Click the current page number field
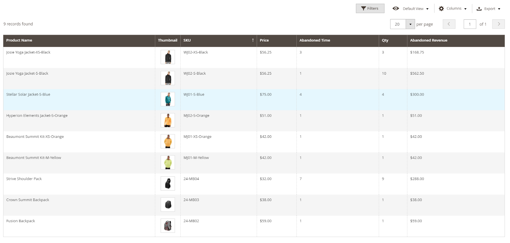The height and width of the screenshot is (243, 510). pyautogui.click(x=470, y=24)
